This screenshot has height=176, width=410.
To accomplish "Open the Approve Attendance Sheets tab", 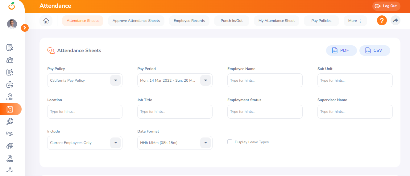I will pos(136,21).
